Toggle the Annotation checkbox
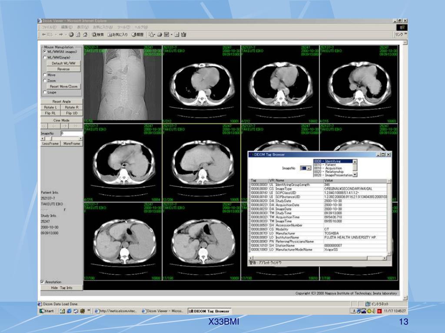The width and height of the screenshot is (445, 333). [x=42, y=282]
